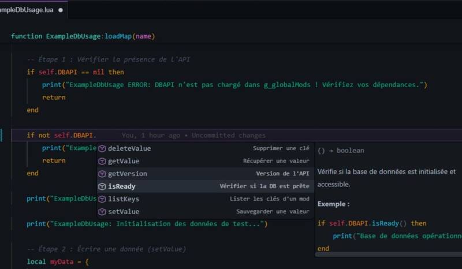Click the '() → boolean' signature in docs panel

[x=341, y=151]
